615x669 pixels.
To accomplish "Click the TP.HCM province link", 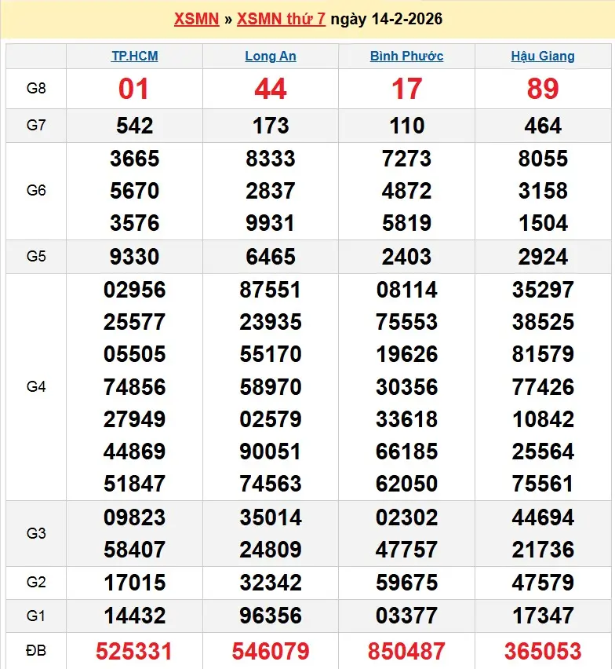I will 134,56.
